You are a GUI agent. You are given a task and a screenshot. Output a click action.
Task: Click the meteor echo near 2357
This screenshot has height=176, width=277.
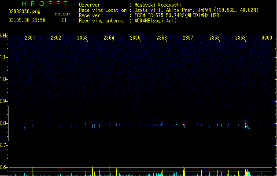click(184, 125)
